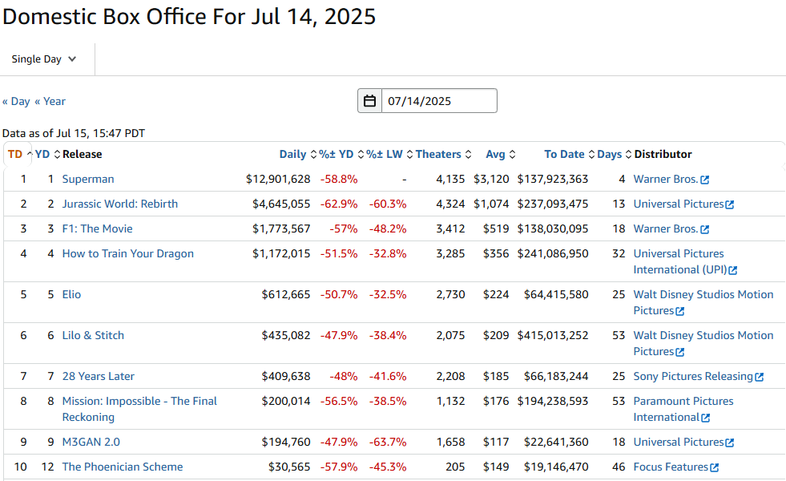The height and width of the screenshot is (481, 786).
Task: Sort table by Daily gross
Action: pyautogui.click(x=298, y=154)
